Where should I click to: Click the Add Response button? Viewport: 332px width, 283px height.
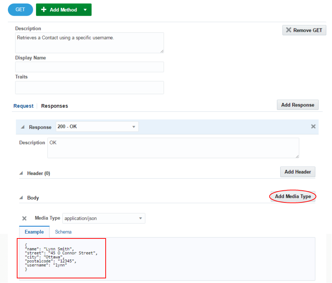(x=297, y=105)
